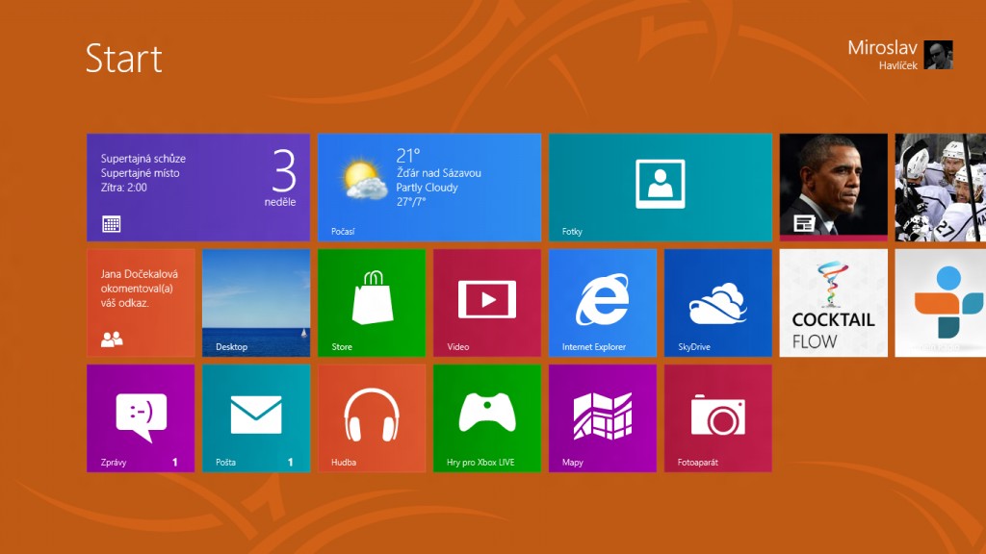Open the Počasí weather tile
This screenshot has width=986, height=554.
click(x=429, y=188)
